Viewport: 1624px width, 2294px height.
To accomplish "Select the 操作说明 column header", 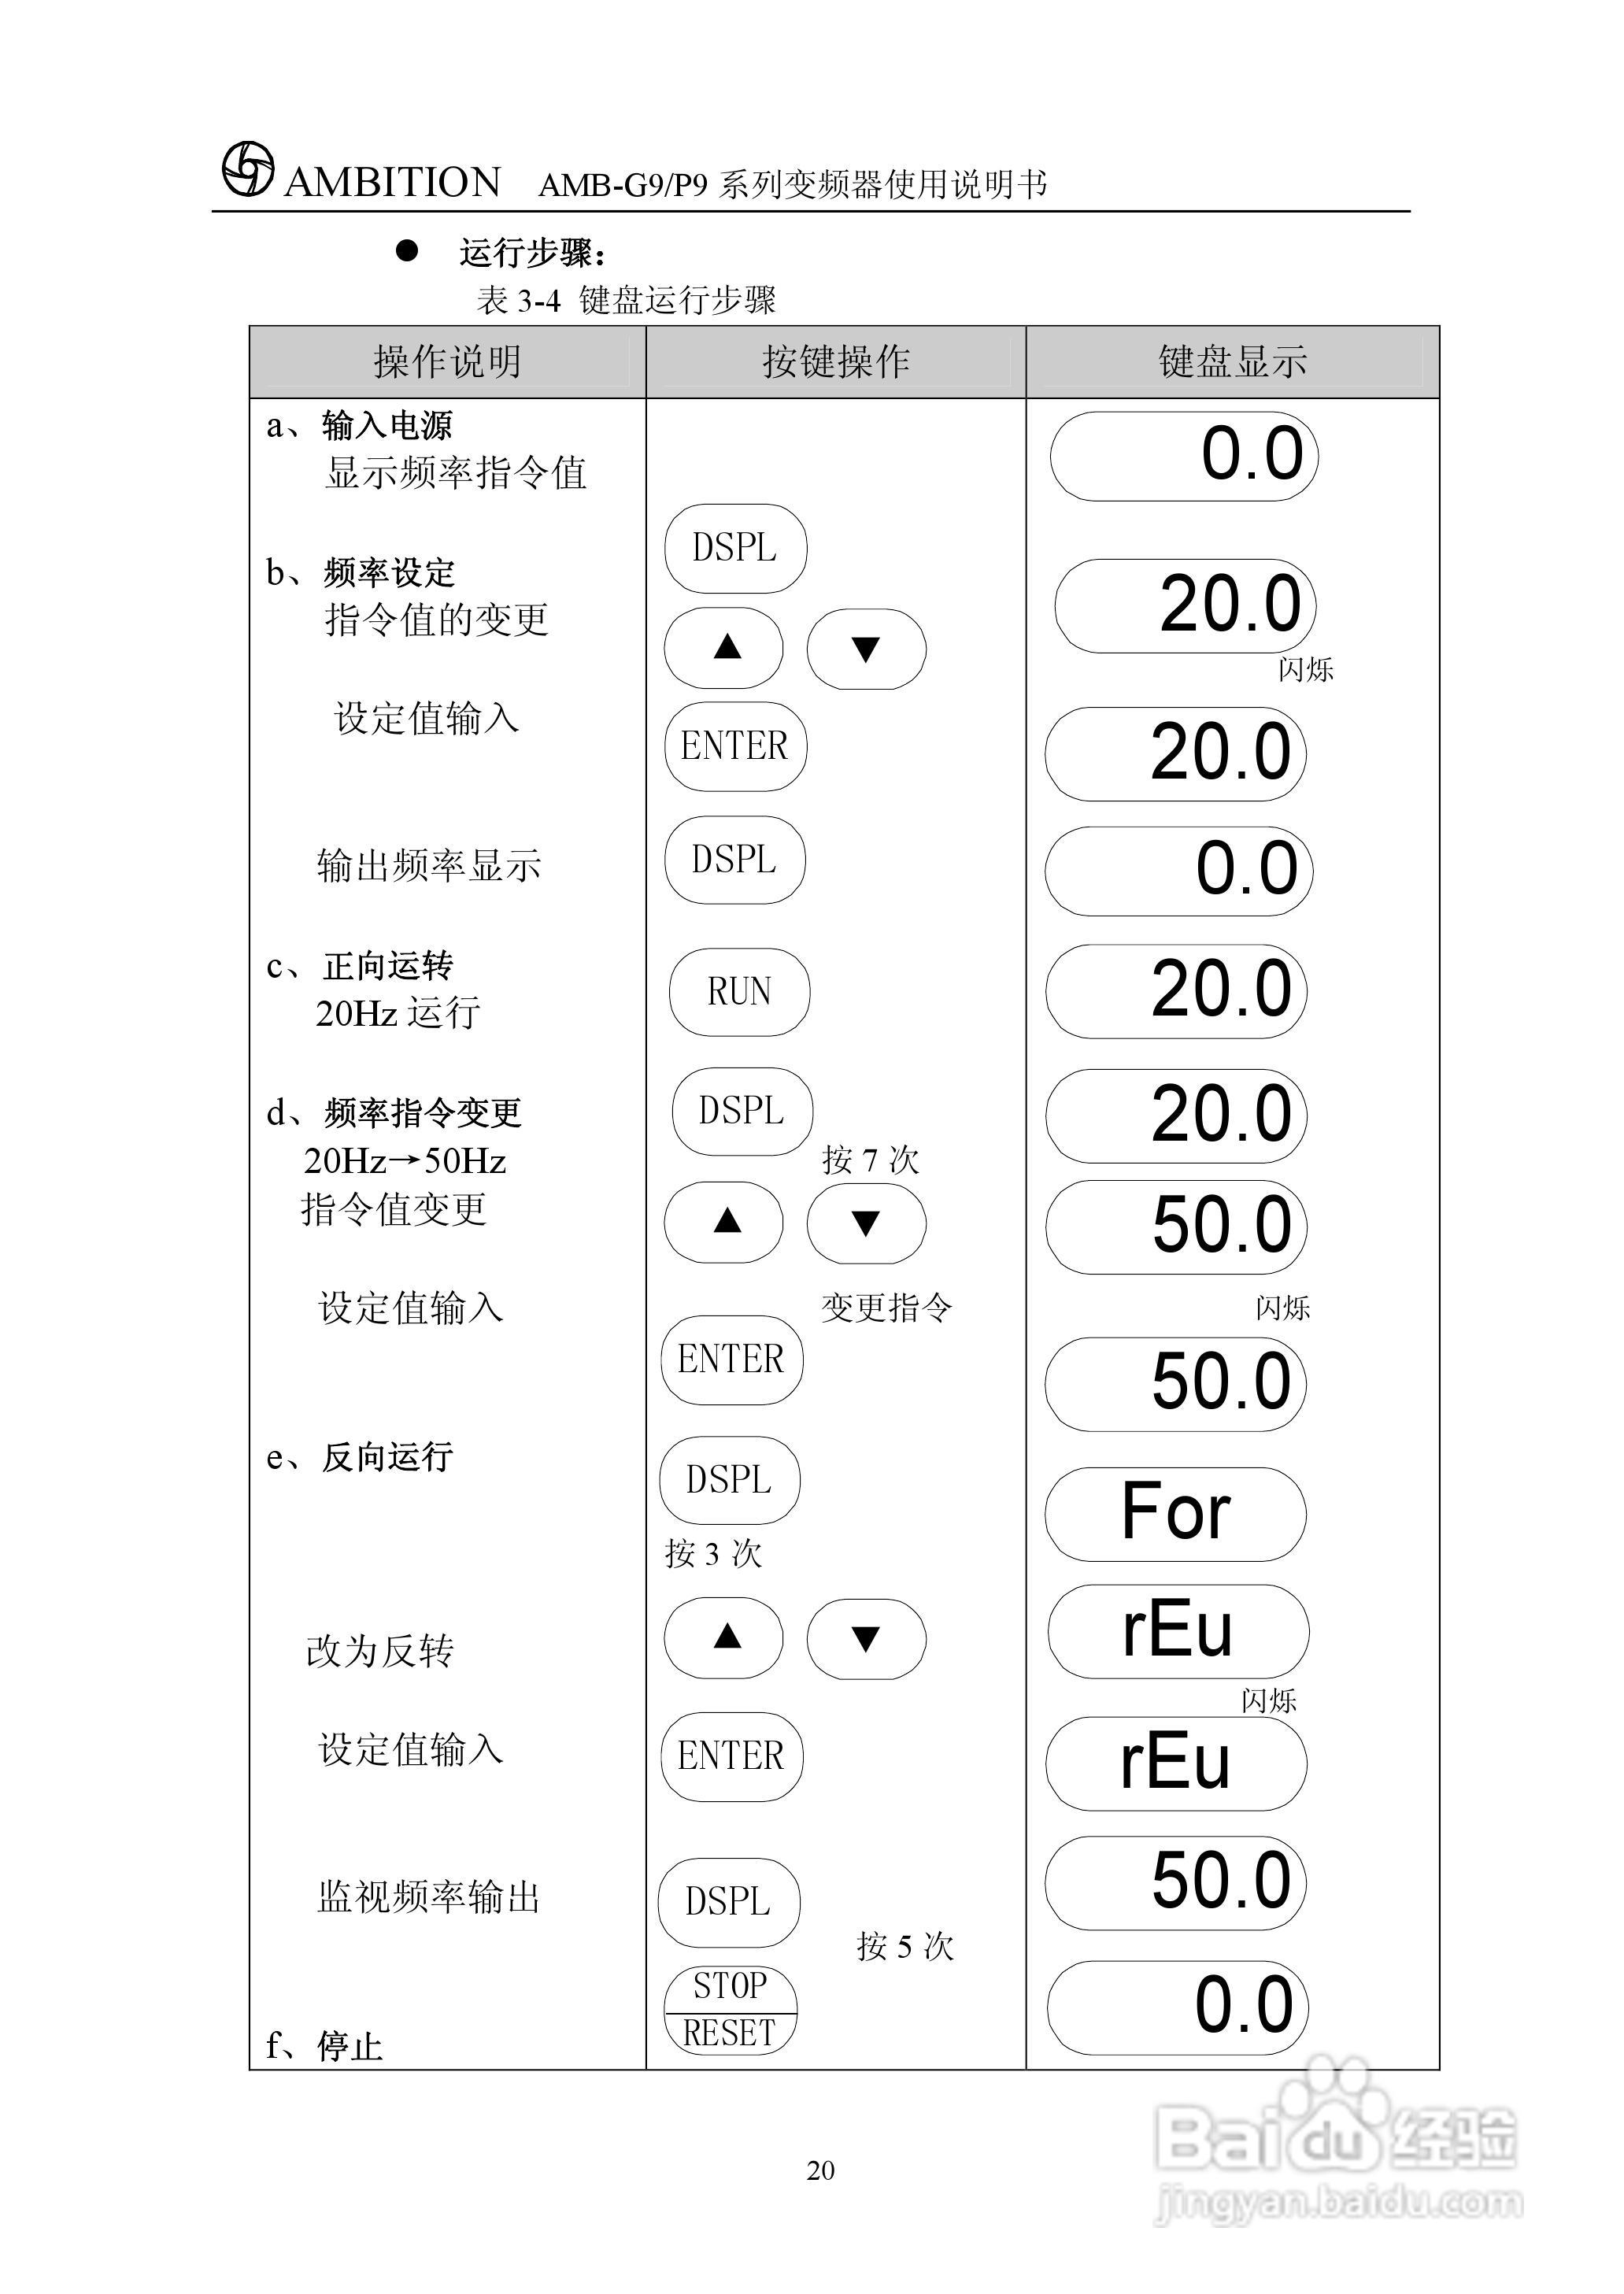I will point(447,362).
